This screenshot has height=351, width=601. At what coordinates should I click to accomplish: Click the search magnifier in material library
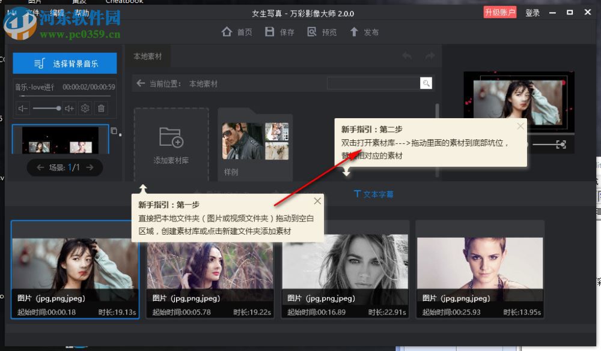pyautogui.click(x=426, y=83)
